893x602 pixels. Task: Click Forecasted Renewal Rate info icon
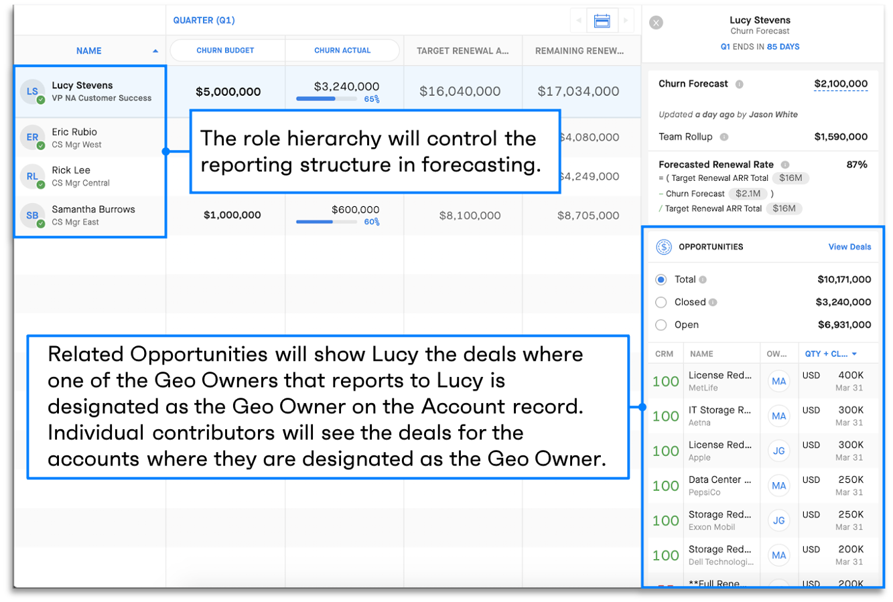pos(785,165)
